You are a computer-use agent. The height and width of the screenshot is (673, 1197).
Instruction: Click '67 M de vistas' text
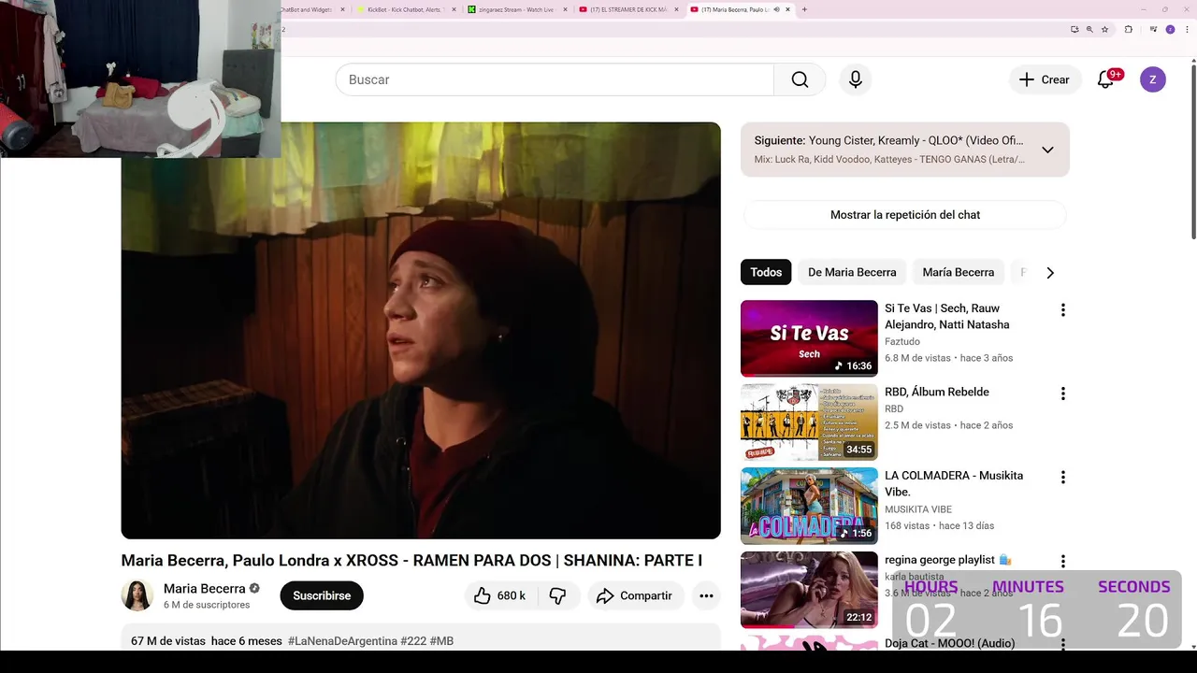pos(167,641)
